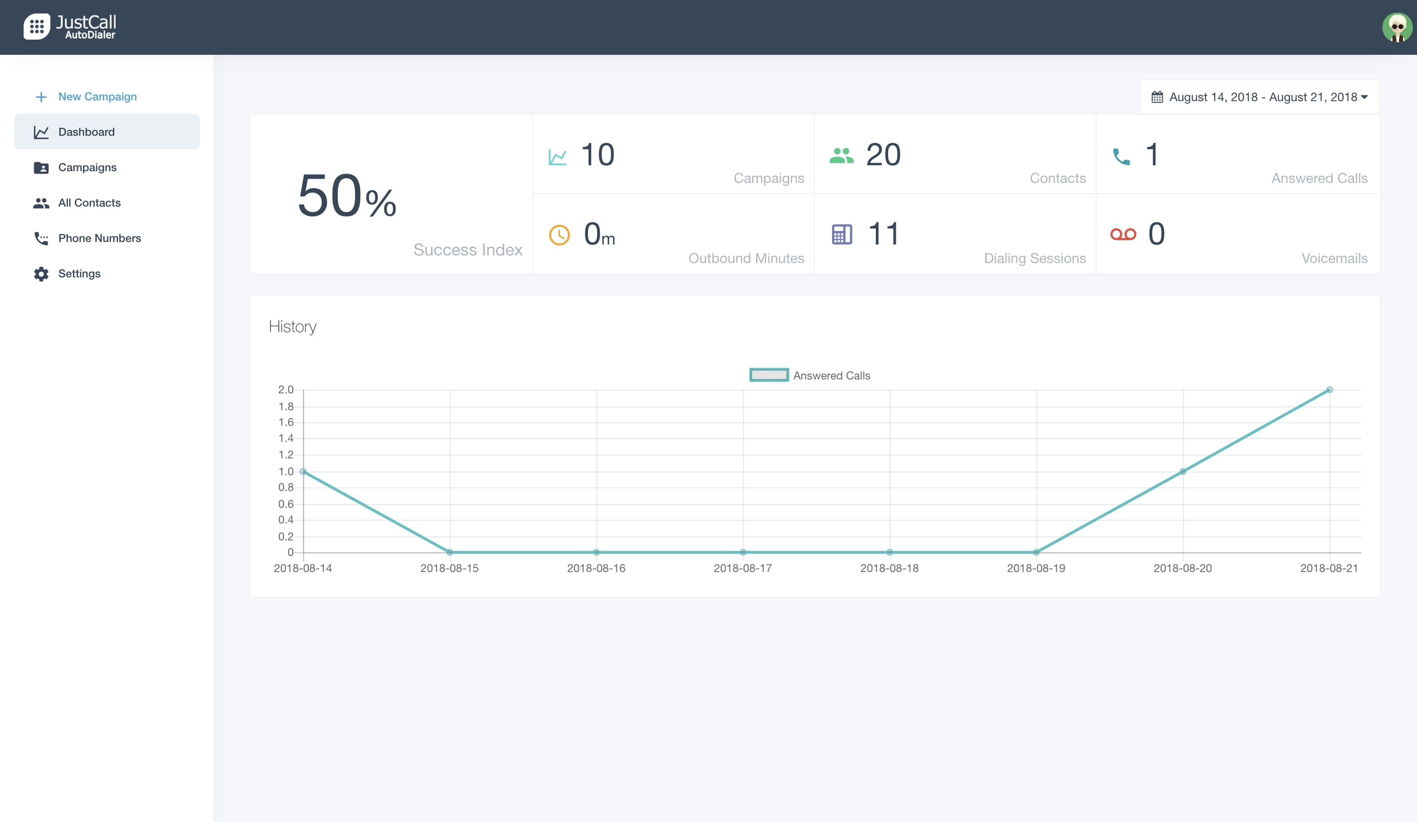The height and width of the screenshot is (822, 1417).
Task: Click the calendar icon in date picker
Action: click(x=1157, y=97)
